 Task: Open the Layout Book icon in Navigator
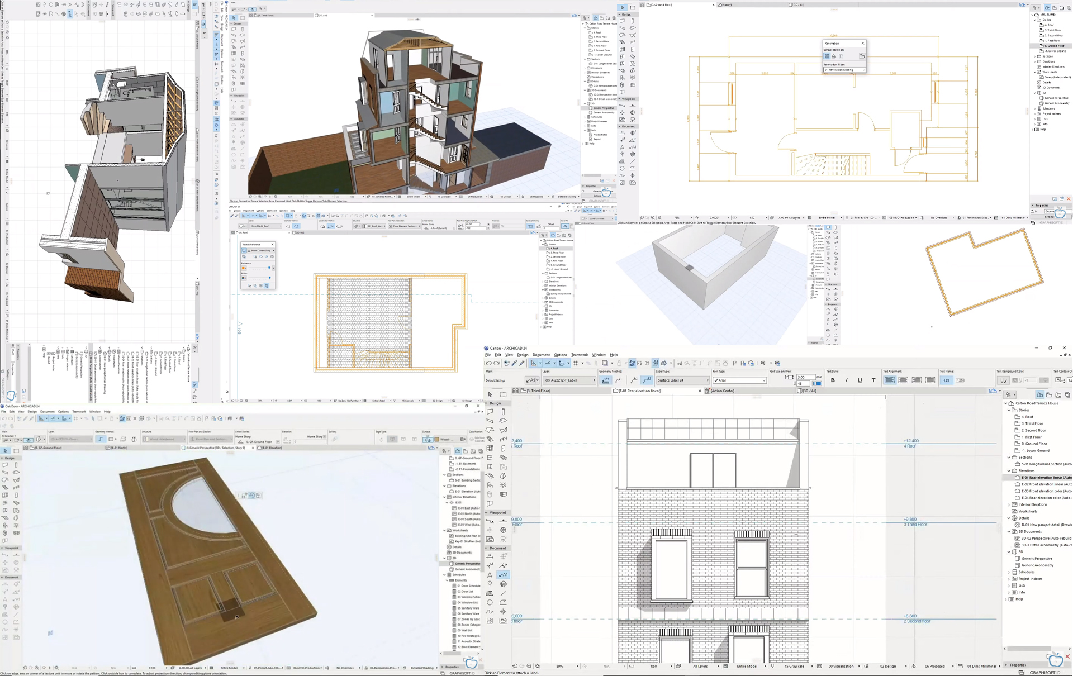[1058, 394]
